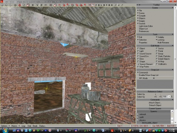Enable Way Points edit mode
The width and height of the screenshot is (177, 133).
143,67
